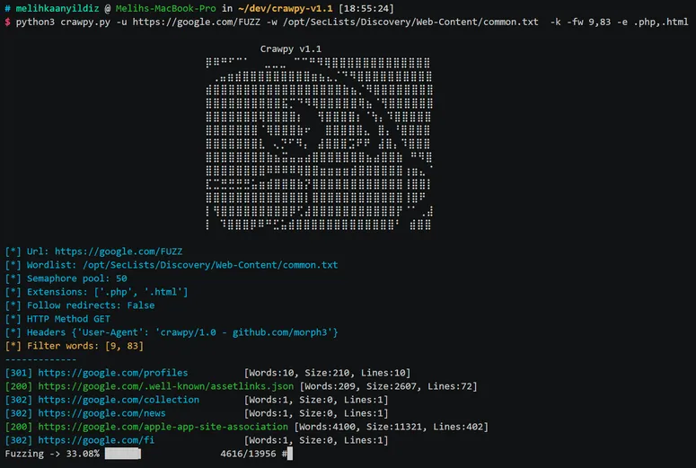The image size is (696, 468).
Task: Click the https://google.com/profiles result URL
Action: 113,373
